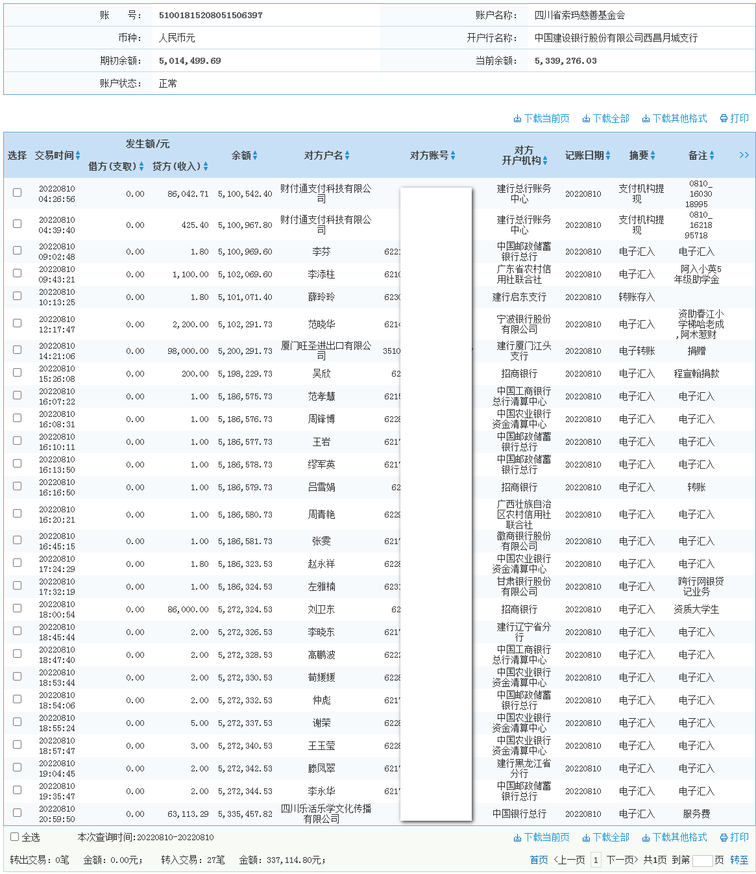Select 厦门旺圣进出口有限公司 row checkbox

pos(17,349)
